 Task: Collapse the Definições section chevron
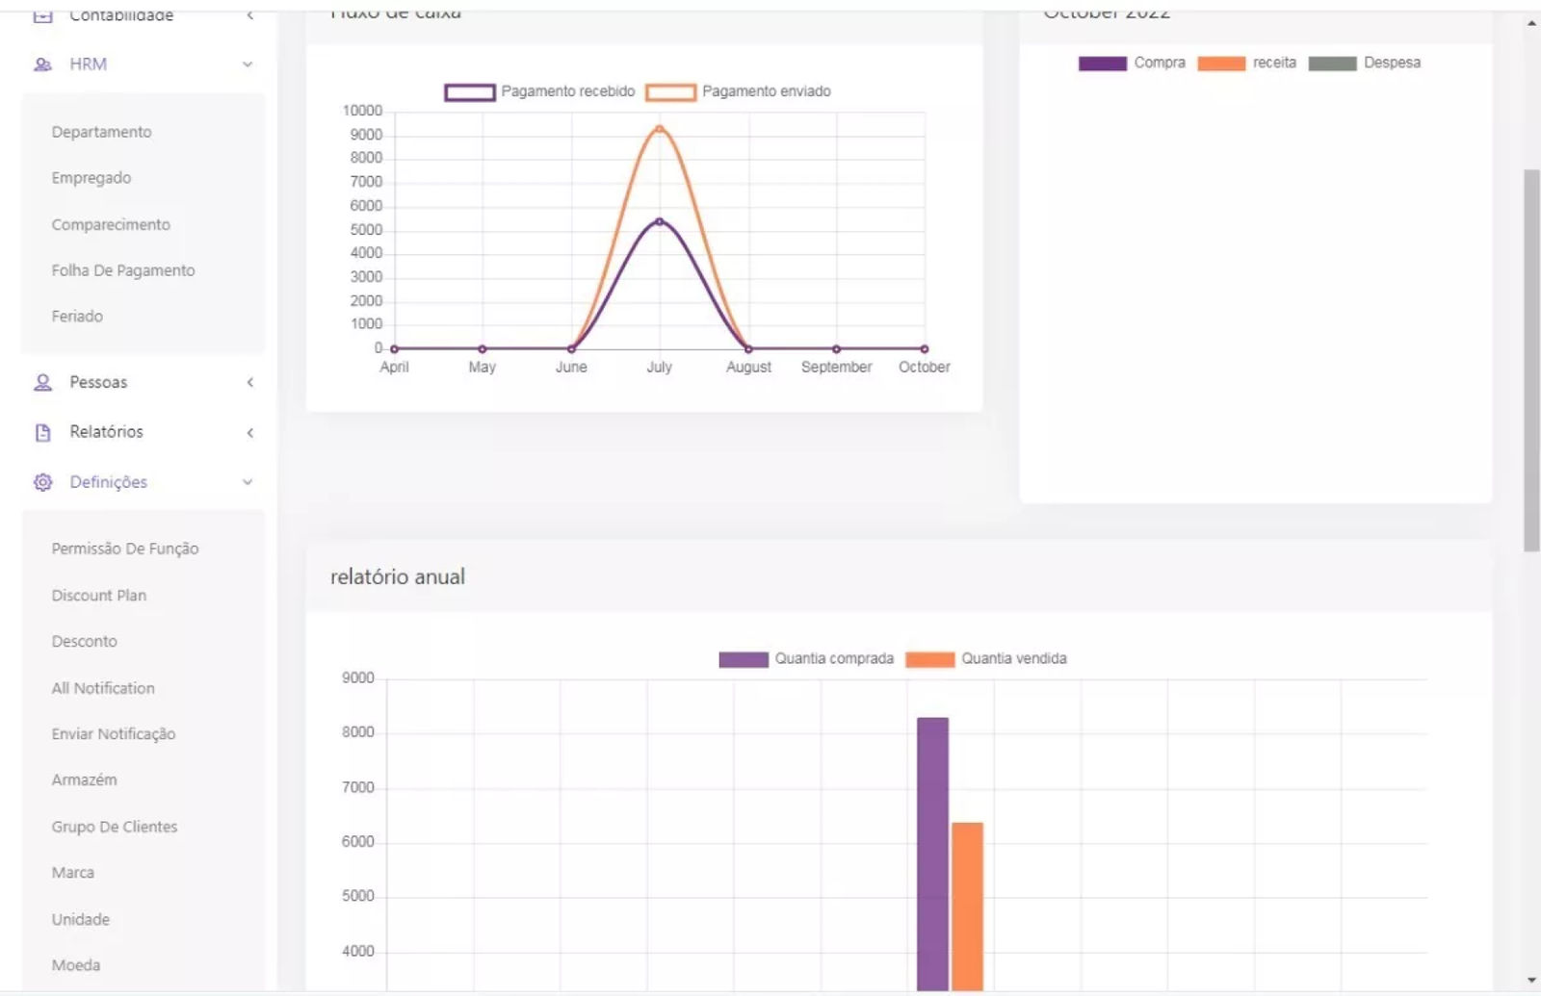(248, 482)
